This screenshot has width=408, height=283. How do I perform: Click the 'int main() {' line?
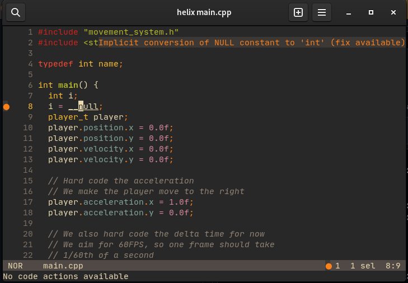tap(68, 85)
